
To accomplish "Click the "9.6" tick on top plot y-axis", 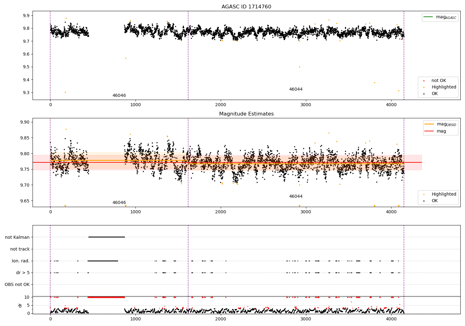I will tap(26, 54).
